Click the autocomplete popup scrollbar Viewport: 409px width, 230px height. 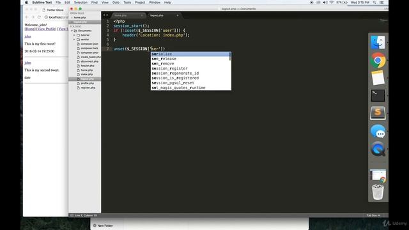[x=230, y=56]
